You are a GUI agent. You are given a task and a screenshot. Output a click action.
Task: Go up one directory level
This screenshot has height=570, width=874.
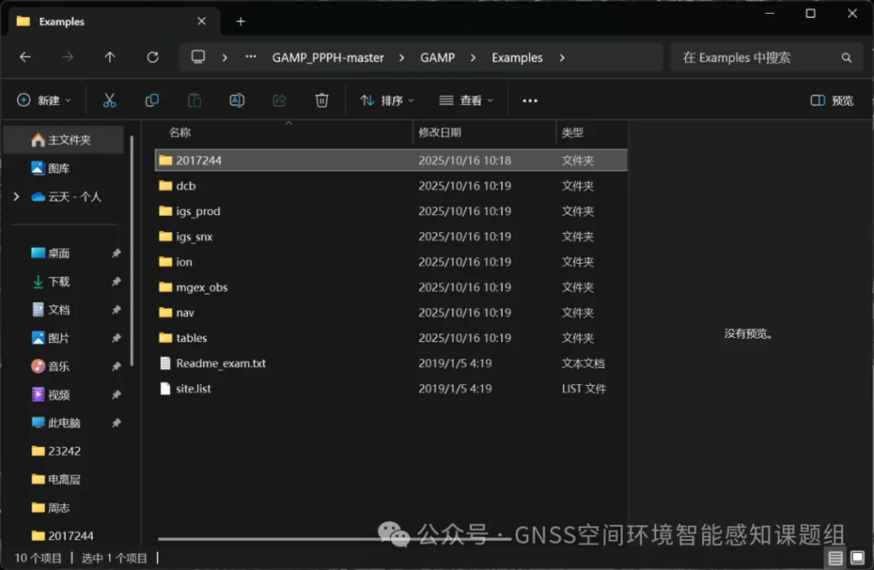point(110,57)
